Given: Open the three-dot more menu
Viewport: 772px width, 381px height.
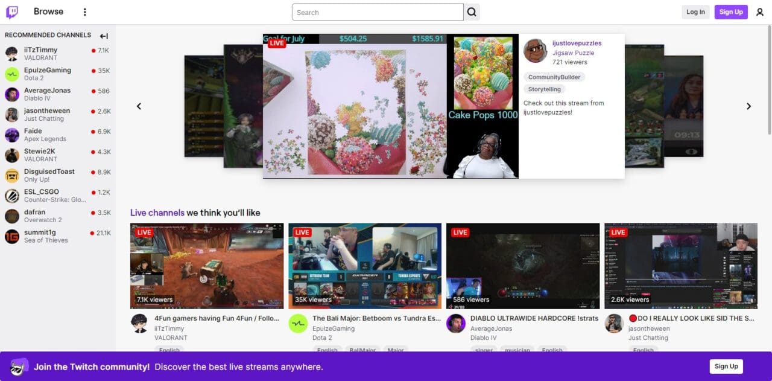Looking at the screenshot, I should [x=84, y=12].
